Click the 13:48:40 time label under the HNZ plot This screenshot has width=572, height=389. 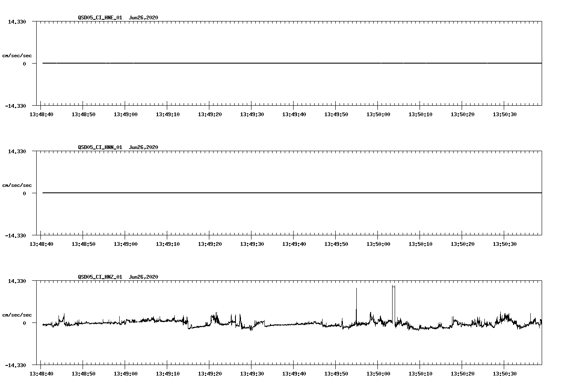pos(41,374)
